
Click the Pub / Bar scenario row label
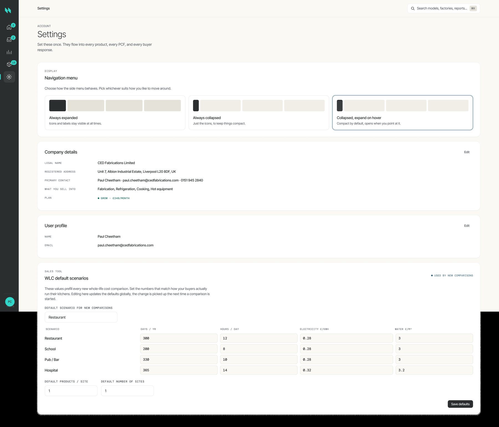(x=52, y=360)
